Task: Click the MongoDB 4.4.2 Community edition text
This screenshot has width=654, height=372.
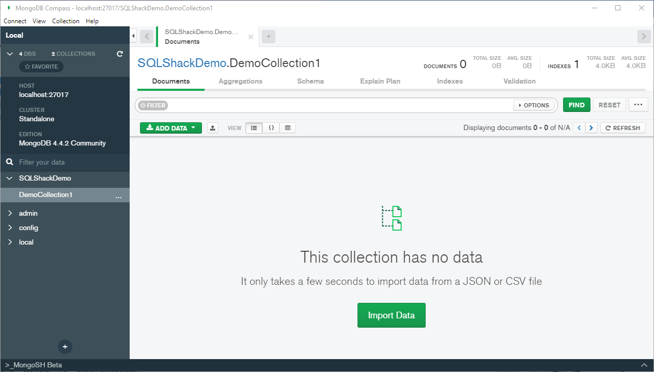Action: (x=63, y=143)
